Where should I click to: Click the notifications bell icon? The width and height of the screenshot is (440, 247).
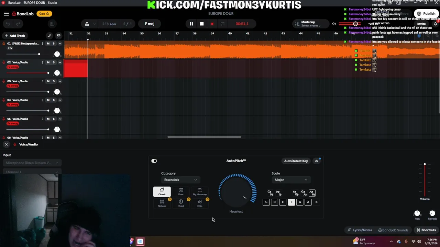coord(435,24)
